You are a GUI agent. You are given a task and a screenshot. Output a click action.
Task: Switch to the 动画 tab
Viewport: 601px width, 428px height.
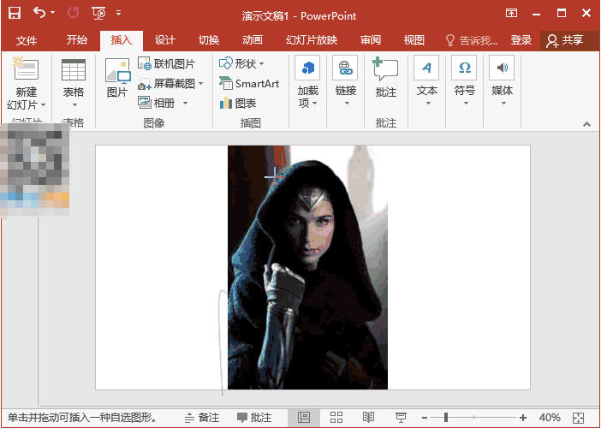coord(253,40)
